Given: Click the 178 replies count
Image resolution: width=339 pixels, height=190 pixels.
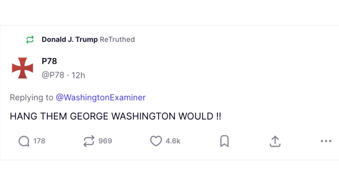Looking at the screenshot, I should point(39,141).
